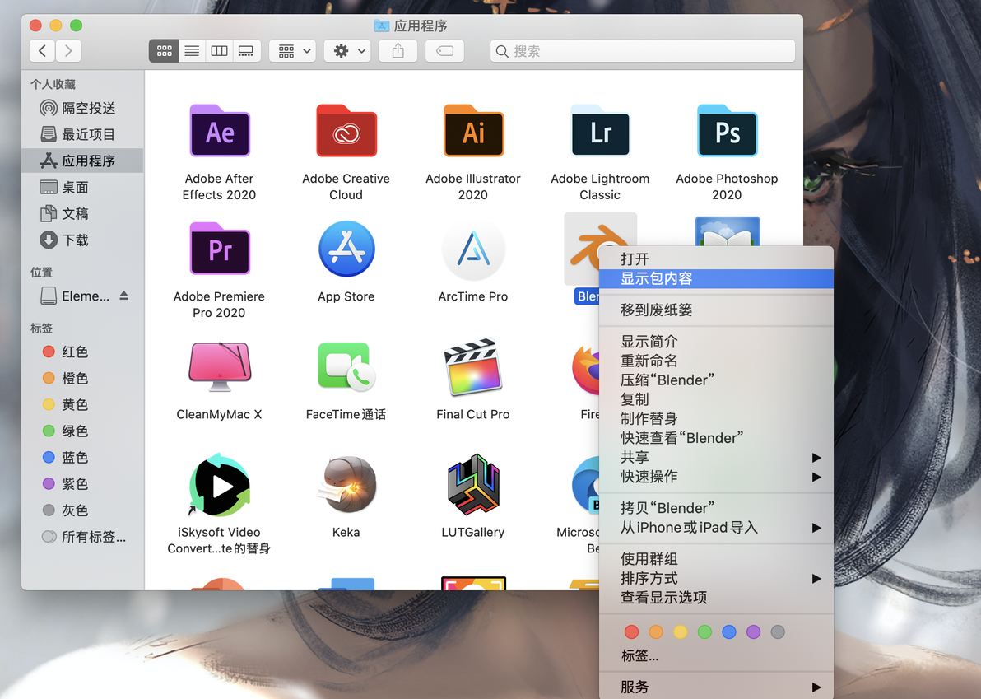
Task: Open 桌面 in sidebar
Action: pyautogui.click(x=82, y=187)
